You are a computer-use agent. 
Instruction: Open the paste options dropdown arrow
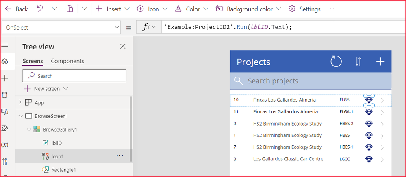(84, 9)
